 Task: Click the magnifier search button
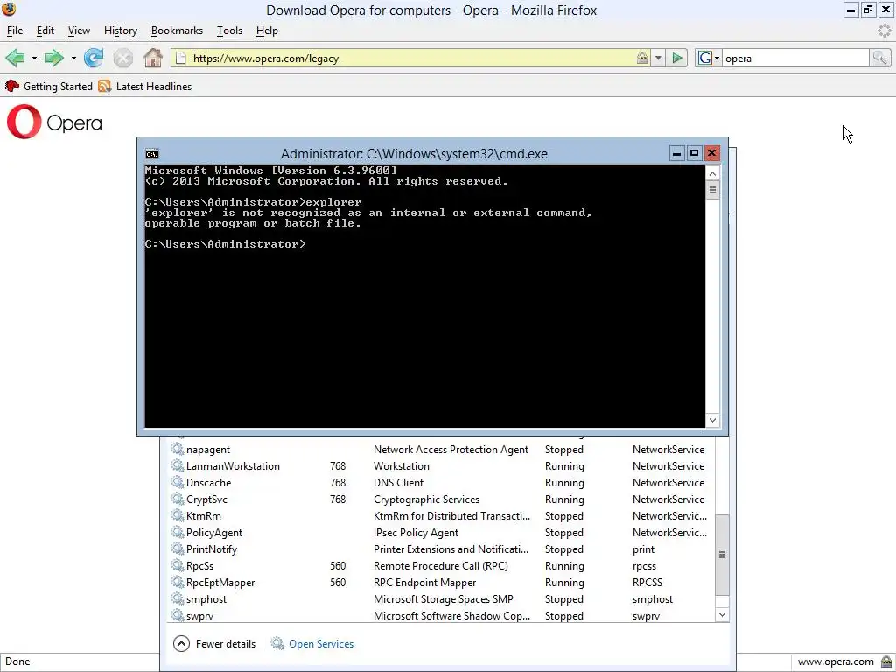click(x=879, y=58)
